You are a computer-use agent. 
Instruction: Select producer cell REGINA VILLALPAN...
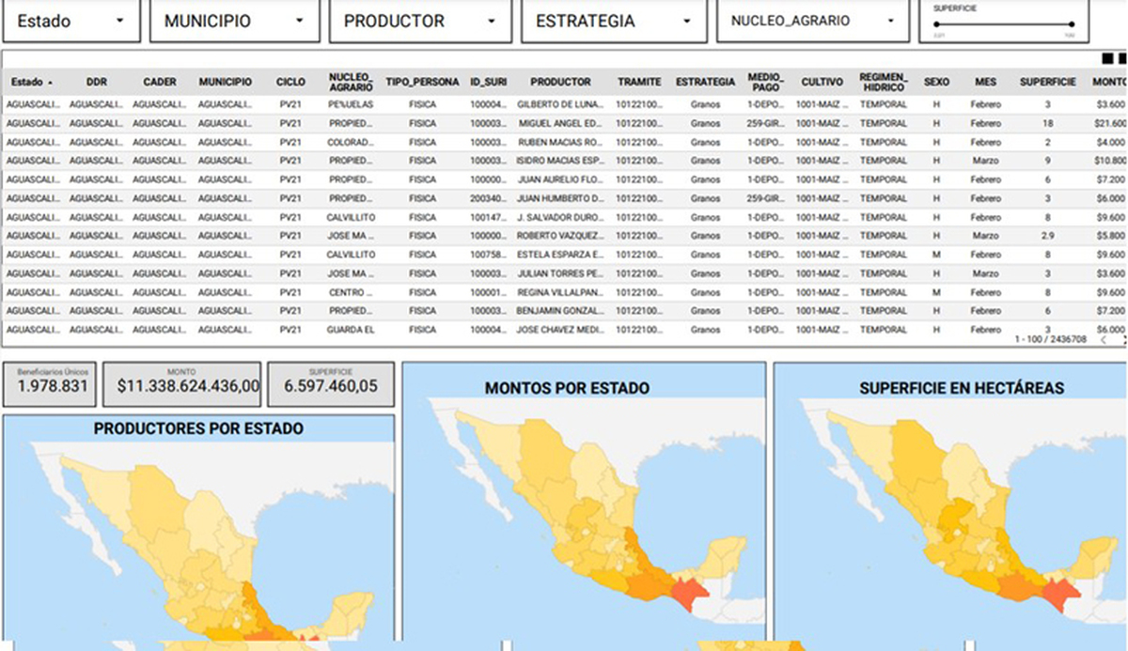pyautogui.click(x=560, y=292)
